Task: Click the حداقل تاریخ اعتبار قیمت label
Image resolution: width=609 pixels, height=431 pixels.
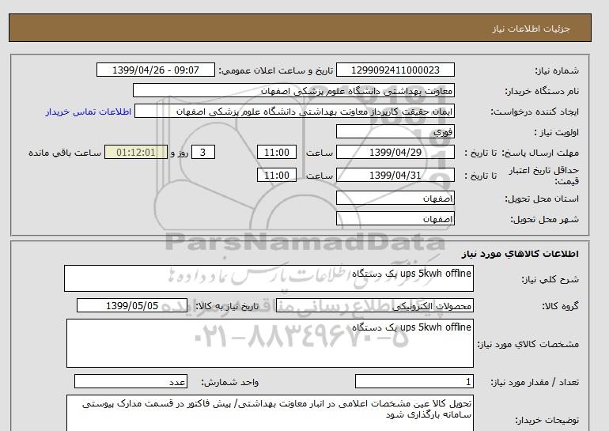Action: point(544,176)
